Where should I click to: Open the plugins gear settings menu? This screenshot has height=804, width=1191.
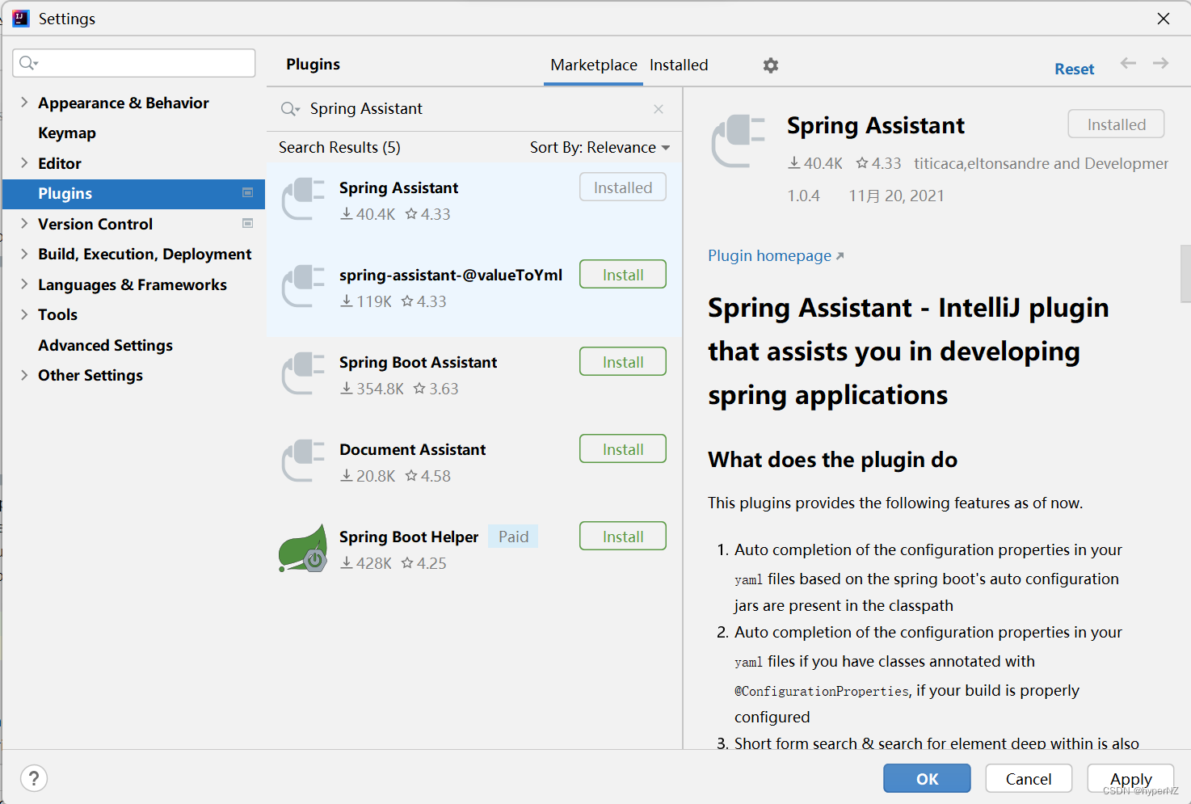click(771, 65)
